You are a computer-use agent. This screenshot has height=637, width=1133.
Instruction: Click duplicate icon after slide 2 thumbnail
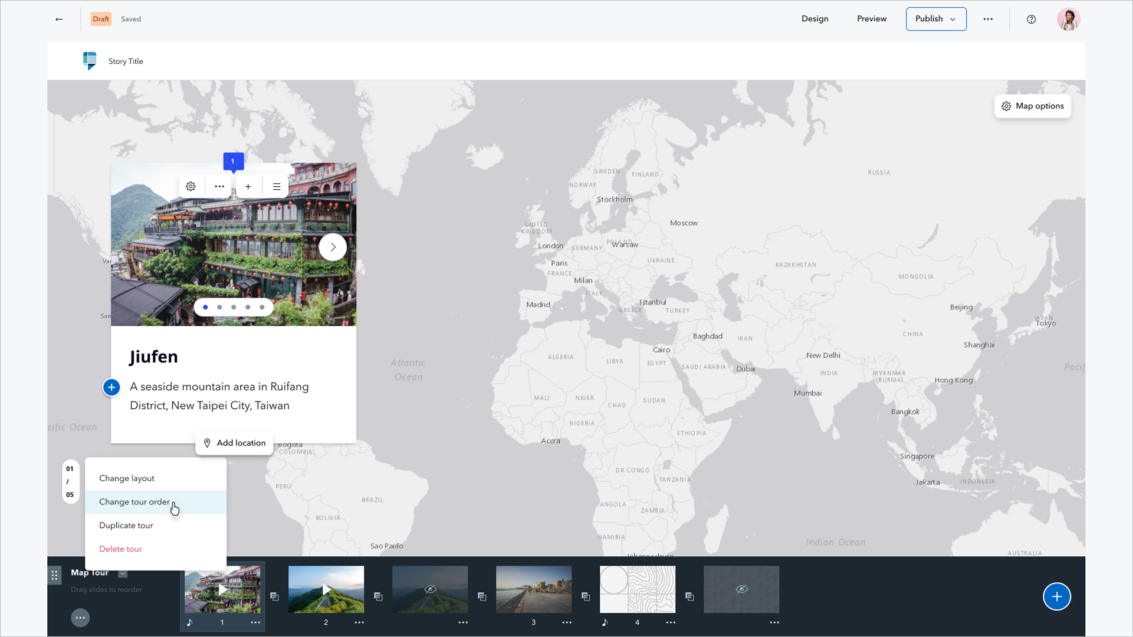(378, 597)
